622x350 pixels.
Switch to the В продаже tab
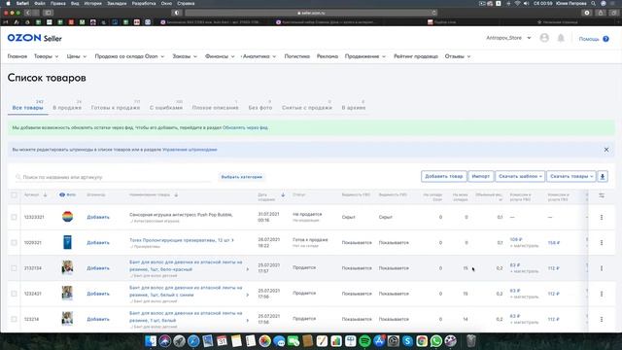click(67, 108)
